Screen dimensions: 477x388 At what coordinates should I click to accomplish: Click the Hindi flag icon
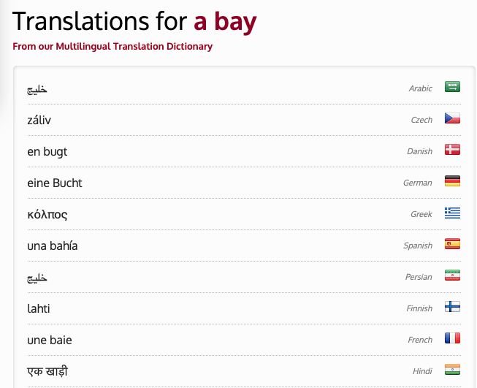[x=452, y=370]
